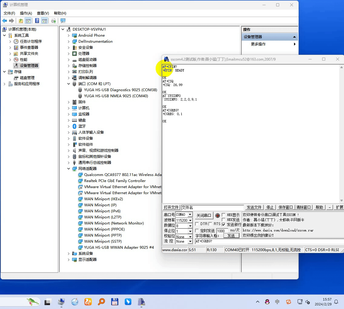Image resolution: width=344 pixels, height=309 pixels.
Task: Click the Bluetooth device category icon
Action: coord(74,126)
